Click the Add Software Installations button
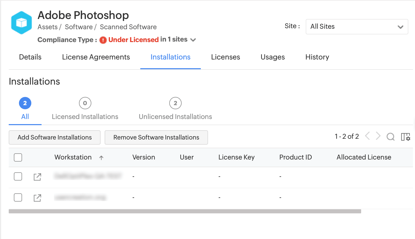This screenshot has height=239, width=415. click(55, 137)
